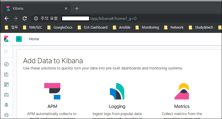222x119 pixels.
Task: Click the Logging title text
Action: coord(117,107)
